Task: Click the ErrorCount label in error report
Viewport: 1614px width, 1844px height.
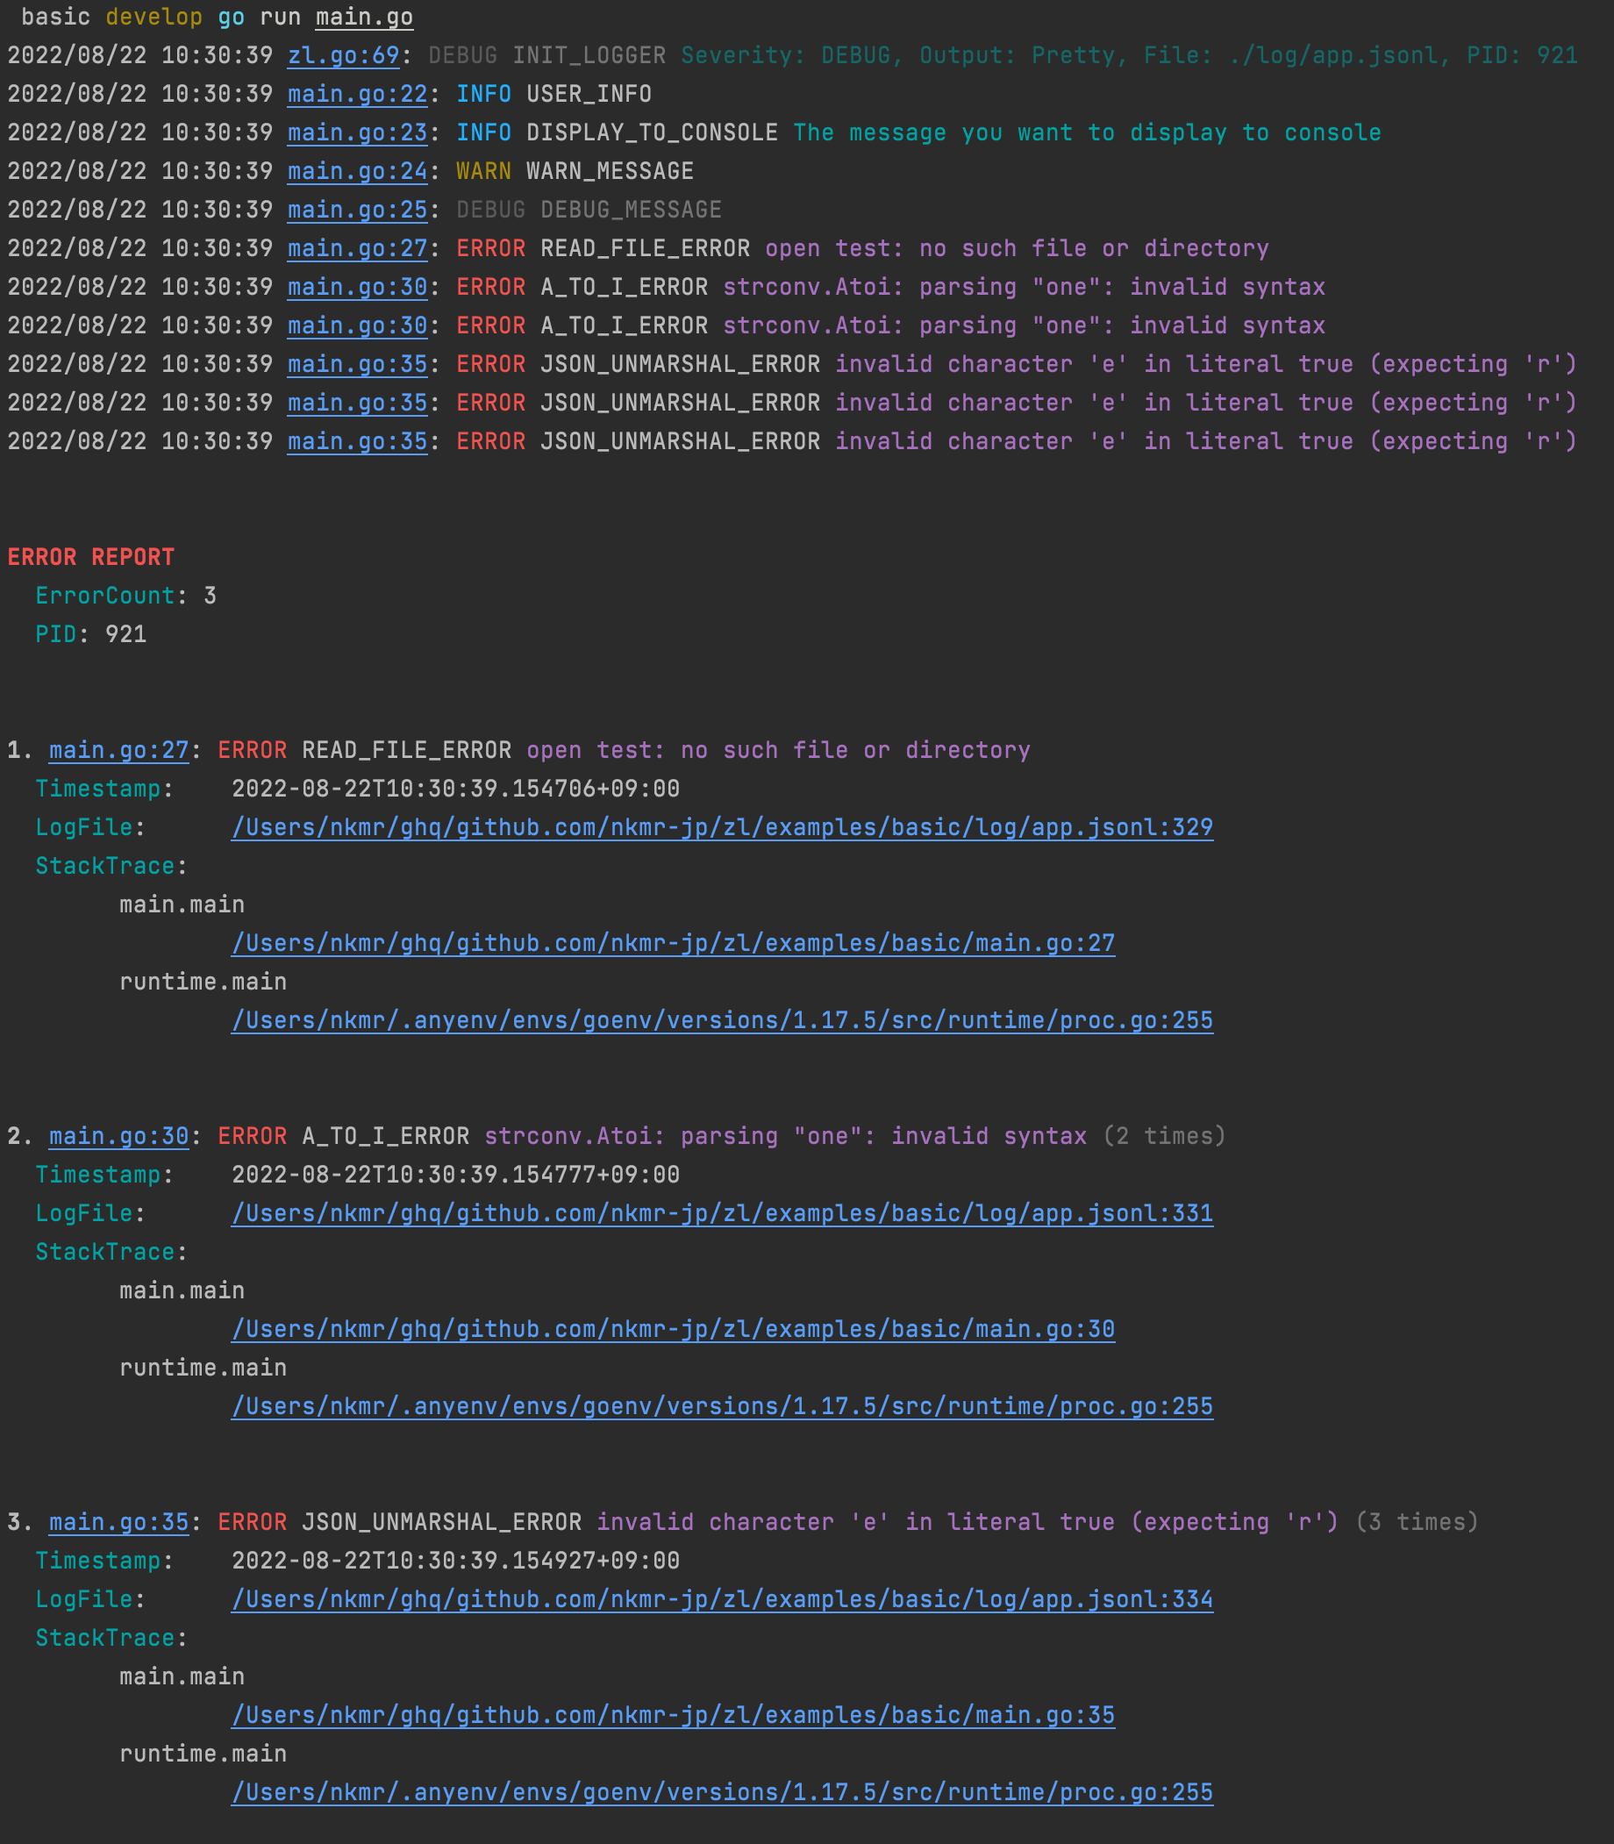Action: (104, 596)
